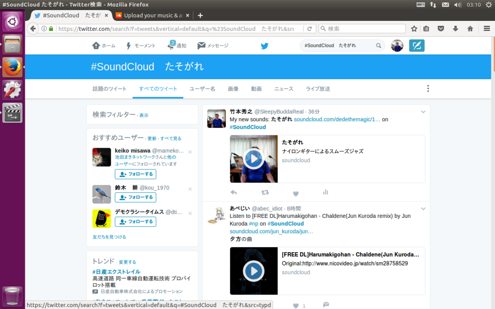Expand あべじい tweet options chevron
Screen dimensions: 495x309
pos(423,209)
